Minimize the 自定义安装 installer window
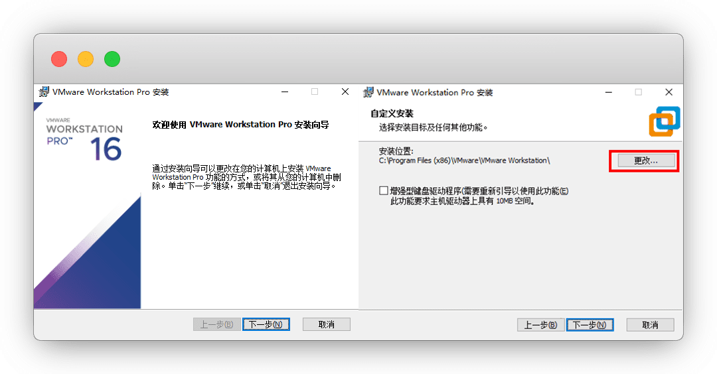Image resolution: width=717 pixels, height=374 pixels. coord(609,92)
